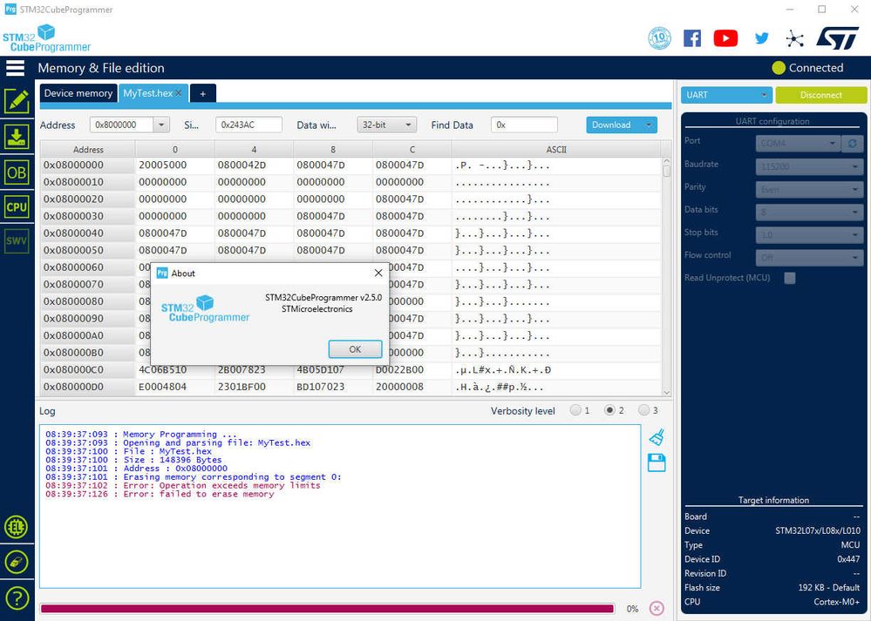
Task: Click the ASCII column header
Action: tap(556, 149)
